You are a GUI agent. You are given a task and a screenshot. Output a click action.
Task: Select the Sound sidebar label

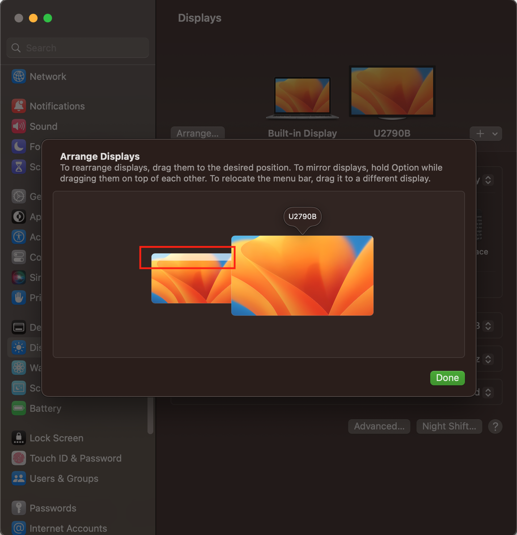click(x=43, y=127)
